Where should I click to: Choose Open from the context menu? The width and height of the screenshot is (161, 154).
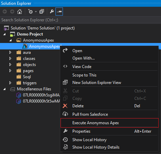[x=109, y=51]
